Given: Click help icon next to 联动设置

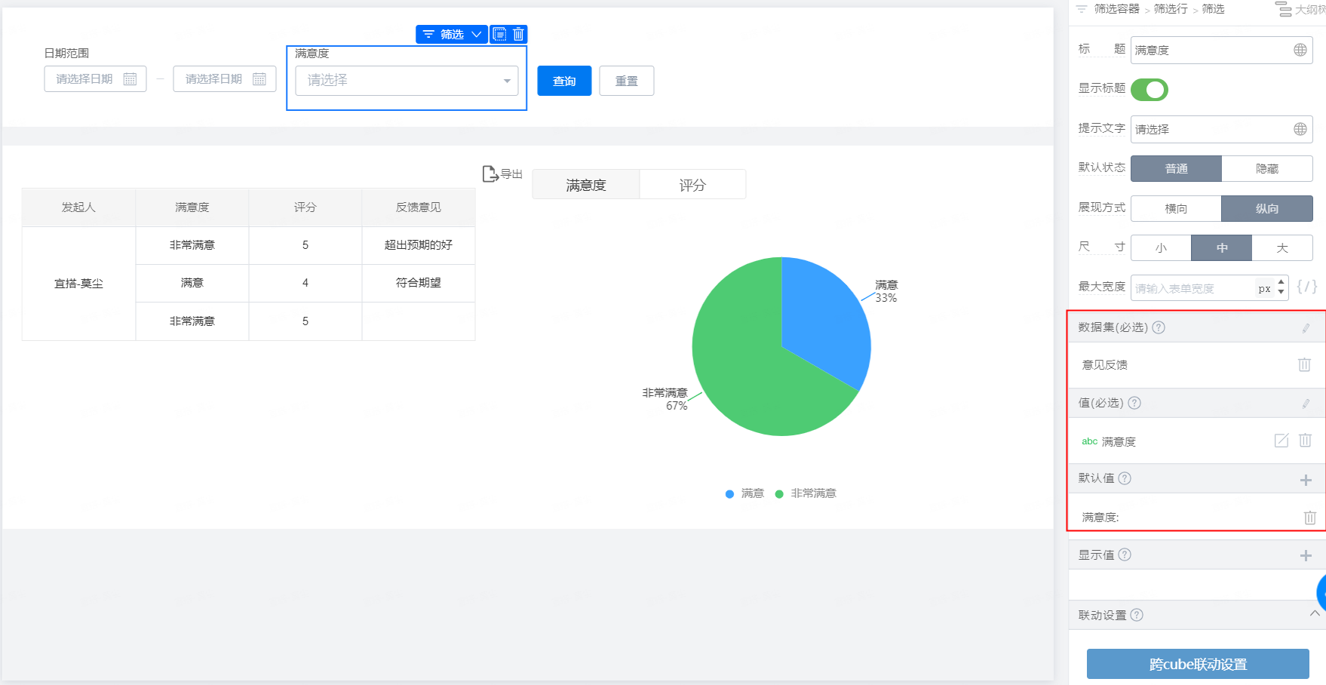Looking at the screenshot, I should pyautogui.click(x=1137, y=615).
